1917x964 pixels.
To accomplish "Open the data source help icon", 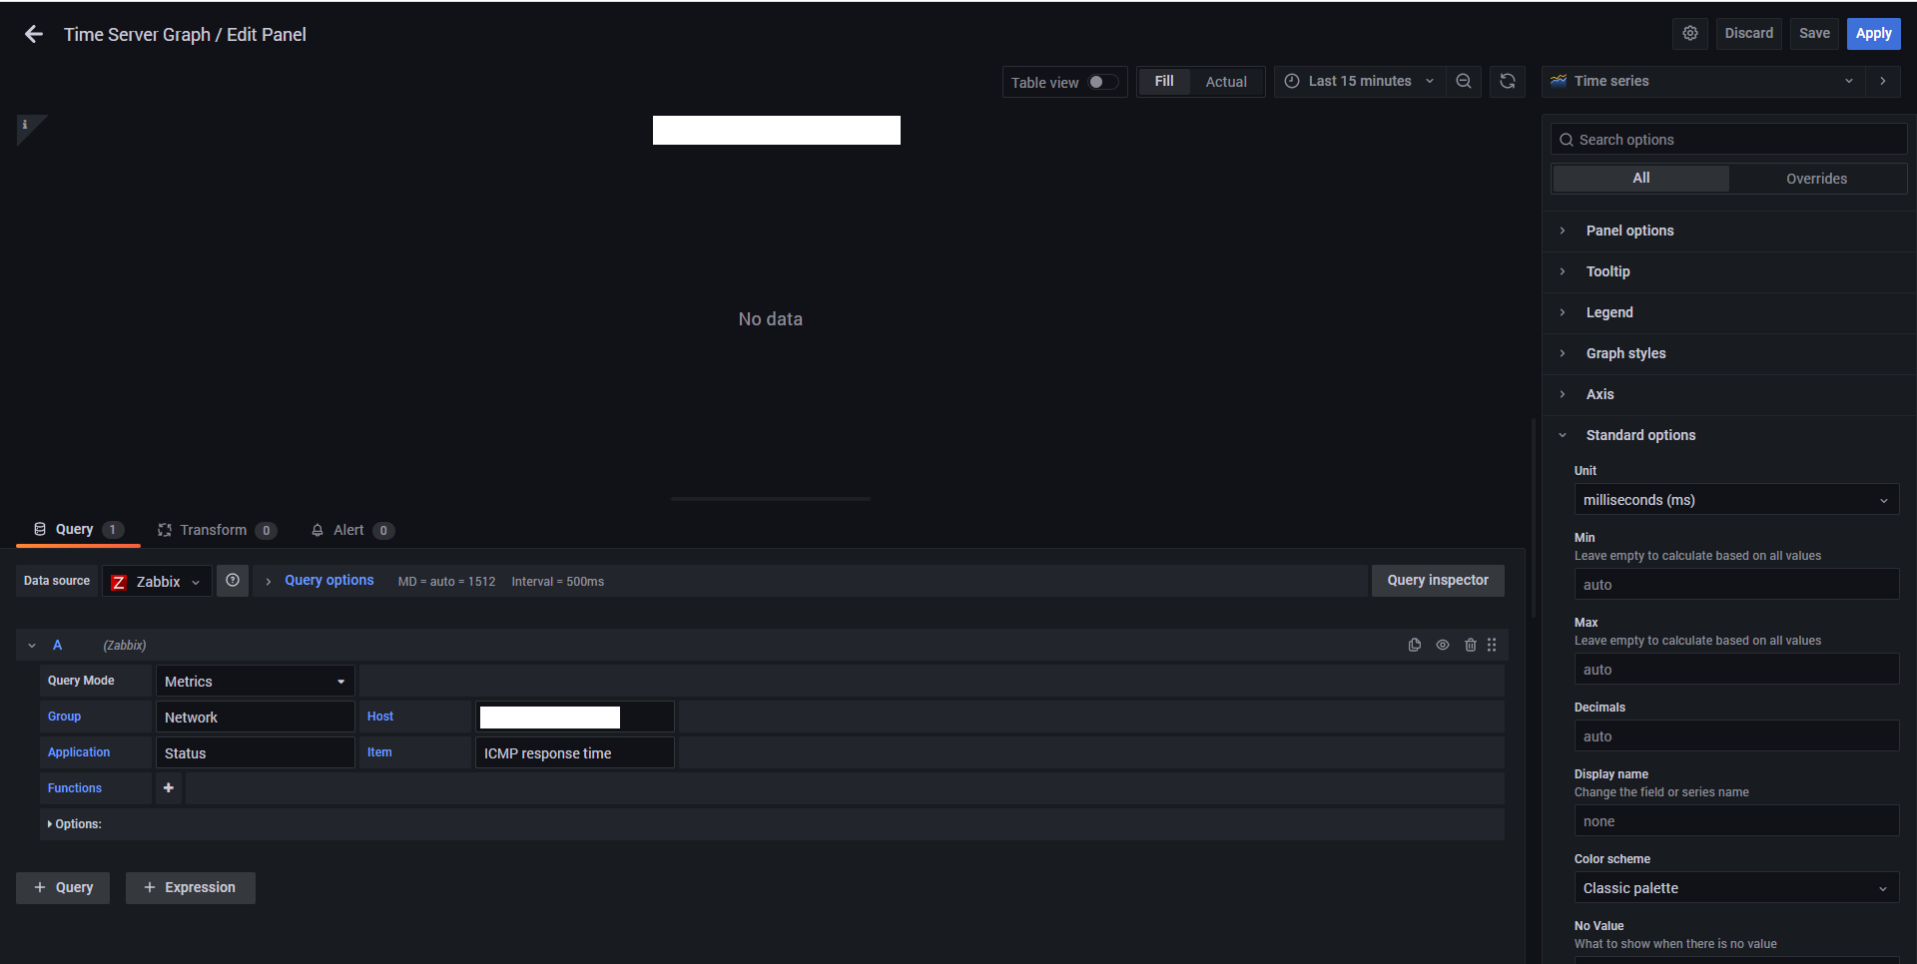I will coord(233,581).
